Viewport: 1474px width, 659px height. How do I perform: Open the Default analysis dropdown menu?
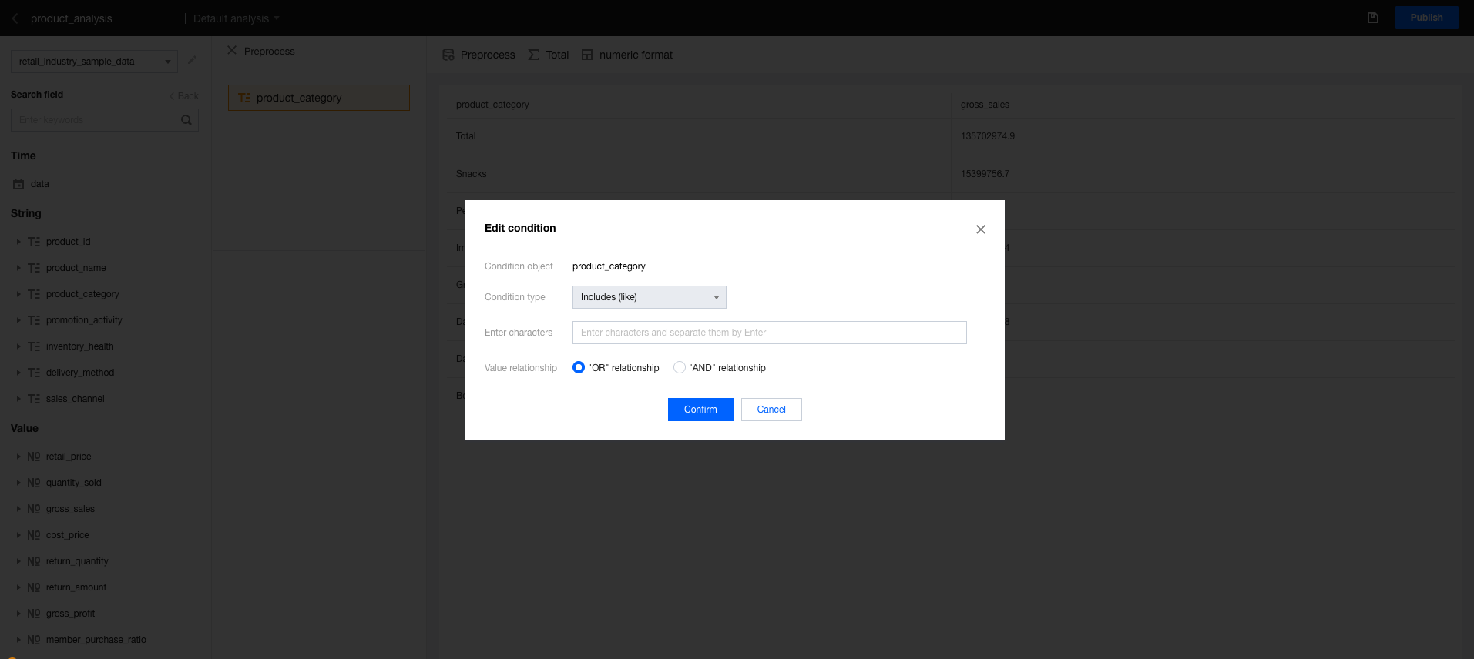[236, 18]
